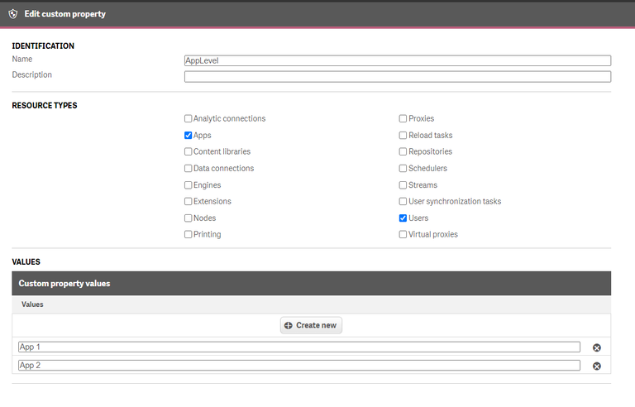This screenshot has width=635, height=407.
Task: Click the VALUES section heading
Action: coord(26,262)
